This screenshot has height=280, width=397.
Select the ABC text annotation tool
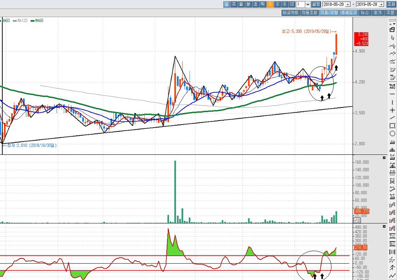[392, 86]
